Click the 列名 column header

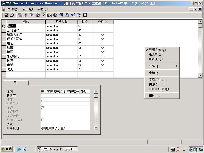point(26,22)
